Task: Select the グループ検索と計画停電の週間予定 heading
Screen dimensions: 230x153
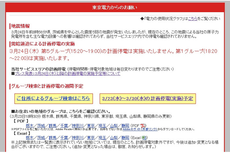Action: coord(47,86)
